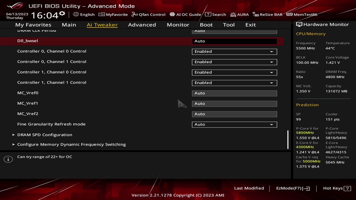Open Controller 0, Channel 0 Control dropdown
This screenshot has height=200, width=356.
[x=234, y=52]
